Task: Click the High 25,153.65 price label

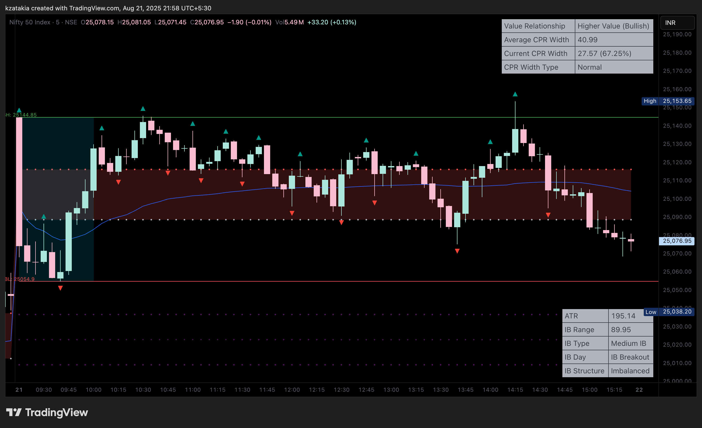Action: (668, 101)
